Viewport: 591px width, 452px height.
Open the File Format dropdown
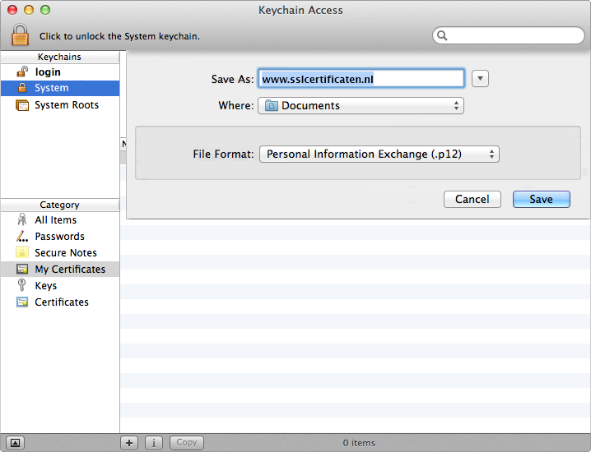379,154
